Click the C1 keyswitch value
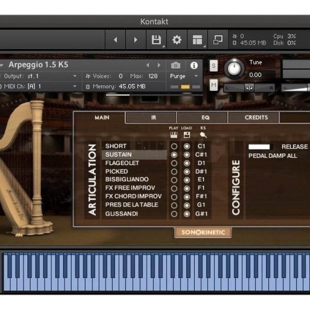 pos(202,146)
